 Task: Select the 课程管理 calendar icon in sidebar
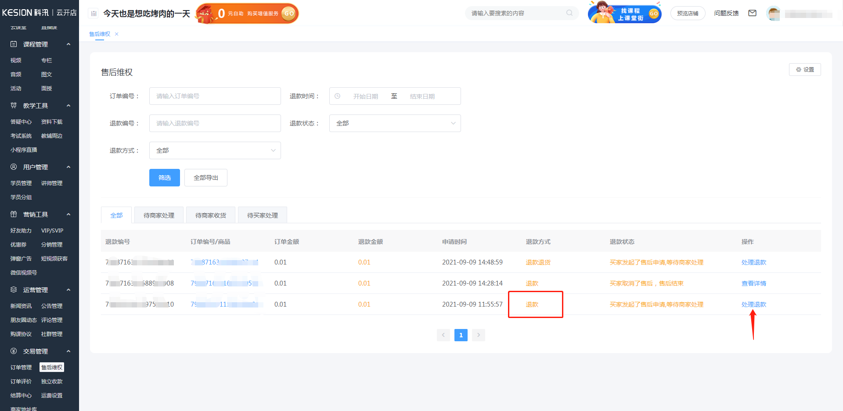13,44
